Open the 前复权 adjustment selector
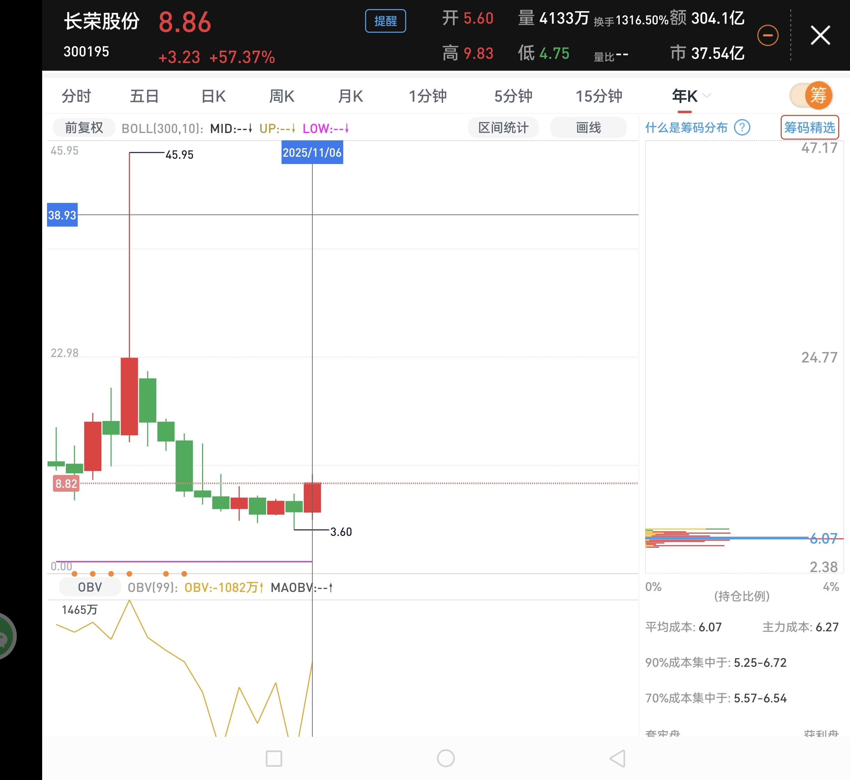 click(84, 127)
